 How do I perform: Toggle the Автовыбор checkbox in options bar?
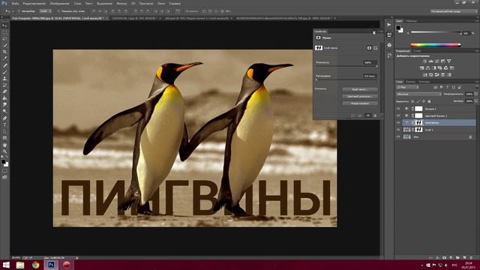[19, 11]
